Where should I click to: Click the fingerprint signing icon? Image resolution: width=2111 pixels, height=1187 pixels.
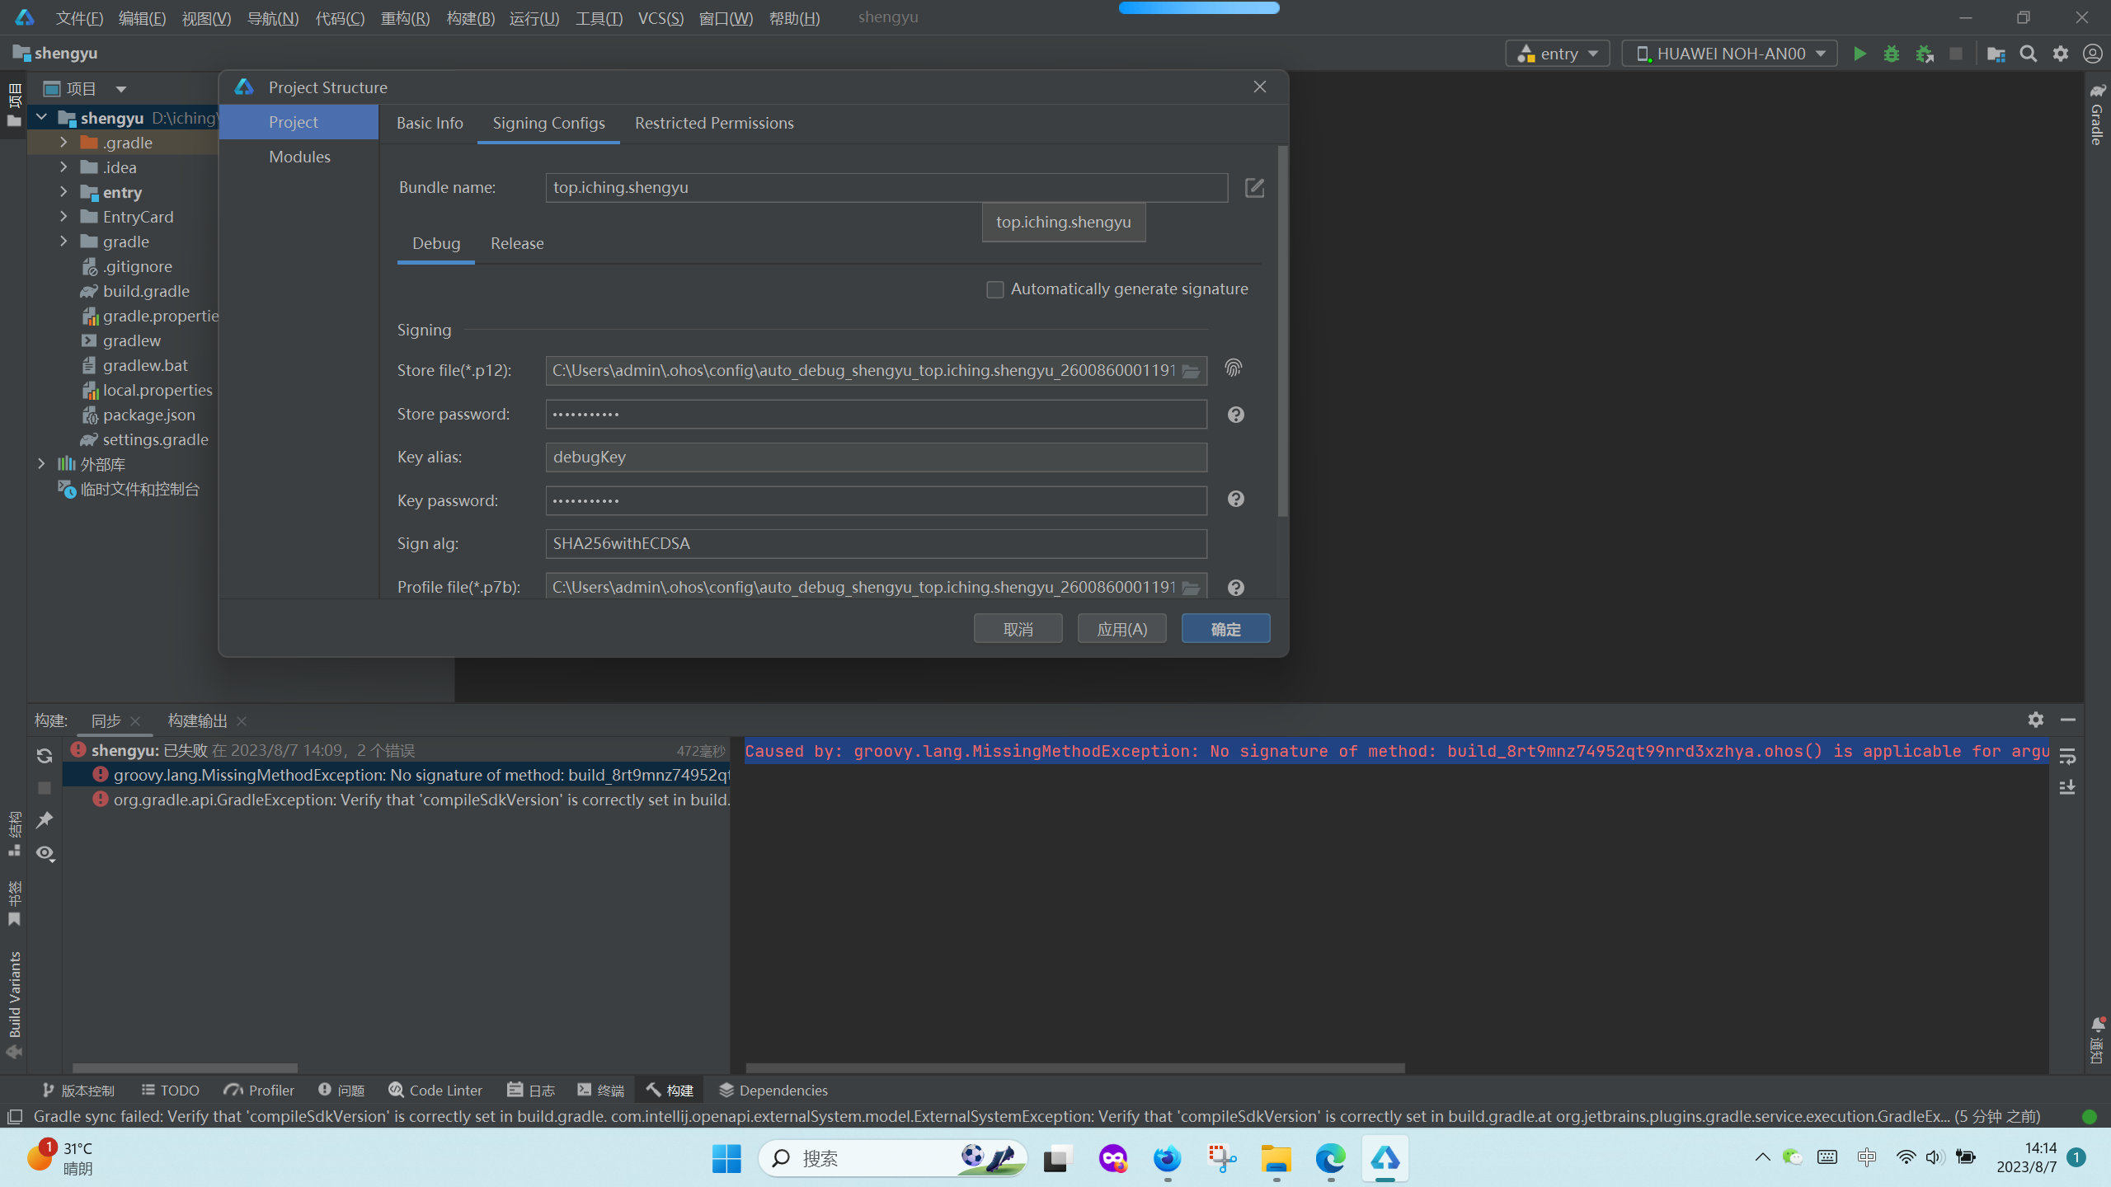pyautogui.click(x=1234, y=368)
